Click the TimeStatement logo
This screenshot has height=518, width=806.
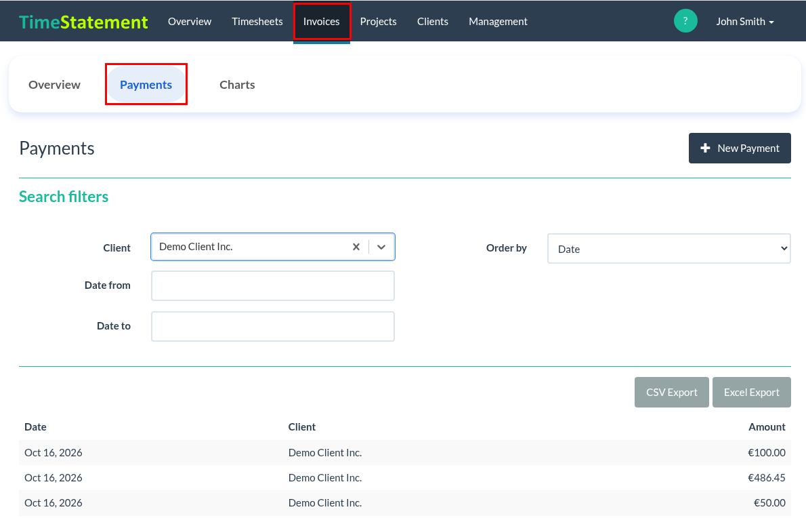[83, 22]
